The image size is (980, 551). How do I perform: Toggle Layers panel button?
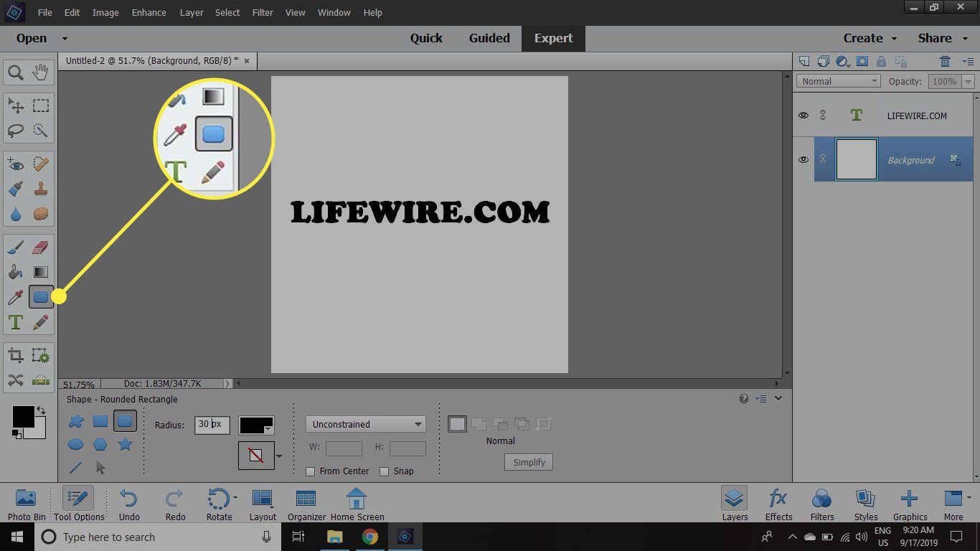735,504
